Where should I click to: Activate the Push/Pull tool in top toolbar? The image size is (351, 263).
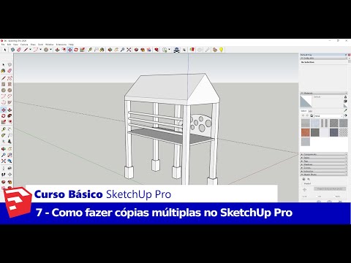pyautogui.click(x=57, y=50)
